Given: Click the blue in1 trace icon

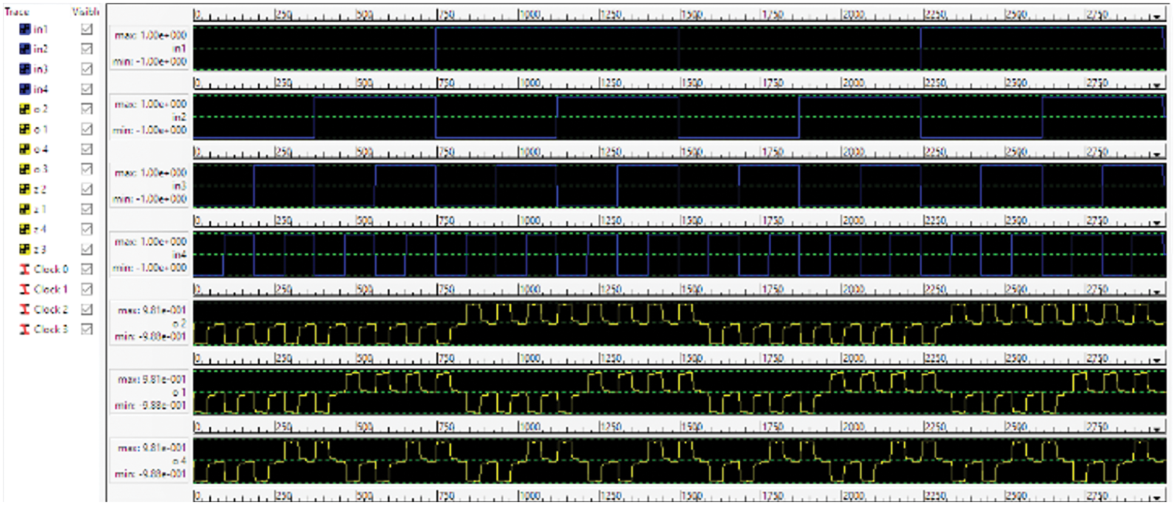Looking at the screenshot, I should point(25,29).
